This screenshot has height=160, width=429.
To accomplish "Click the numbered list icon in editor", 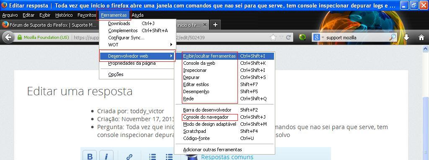I will pos(152,157).
